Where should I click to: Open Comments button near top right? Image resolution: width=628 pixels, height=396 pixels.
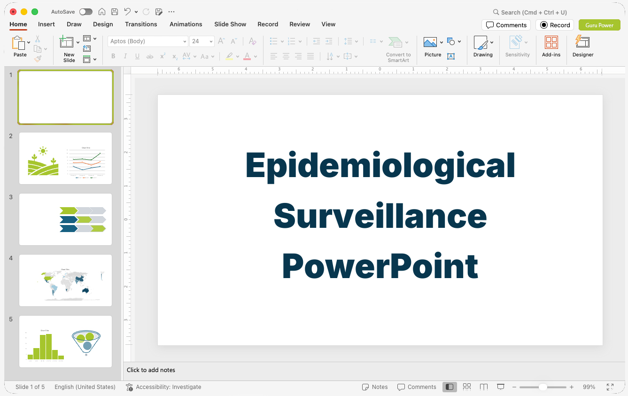506,25
